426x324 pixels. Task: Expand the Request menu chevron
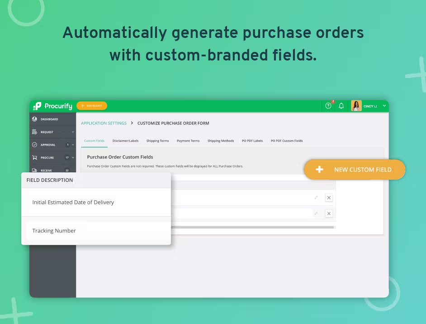(x=73, y=132)
